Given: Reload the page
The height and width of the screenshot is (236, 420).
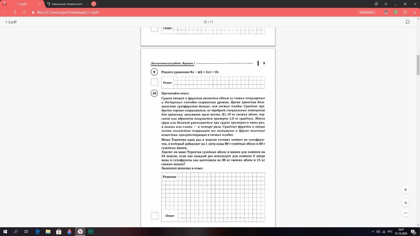Looking at the screenshot, I should coord(24,12).
